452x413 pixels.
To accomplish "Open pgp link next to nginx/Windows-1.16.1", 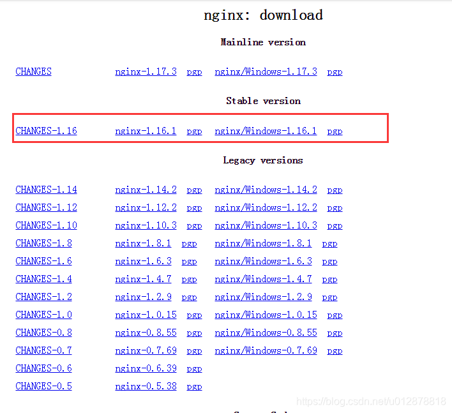I will (335, 131).
